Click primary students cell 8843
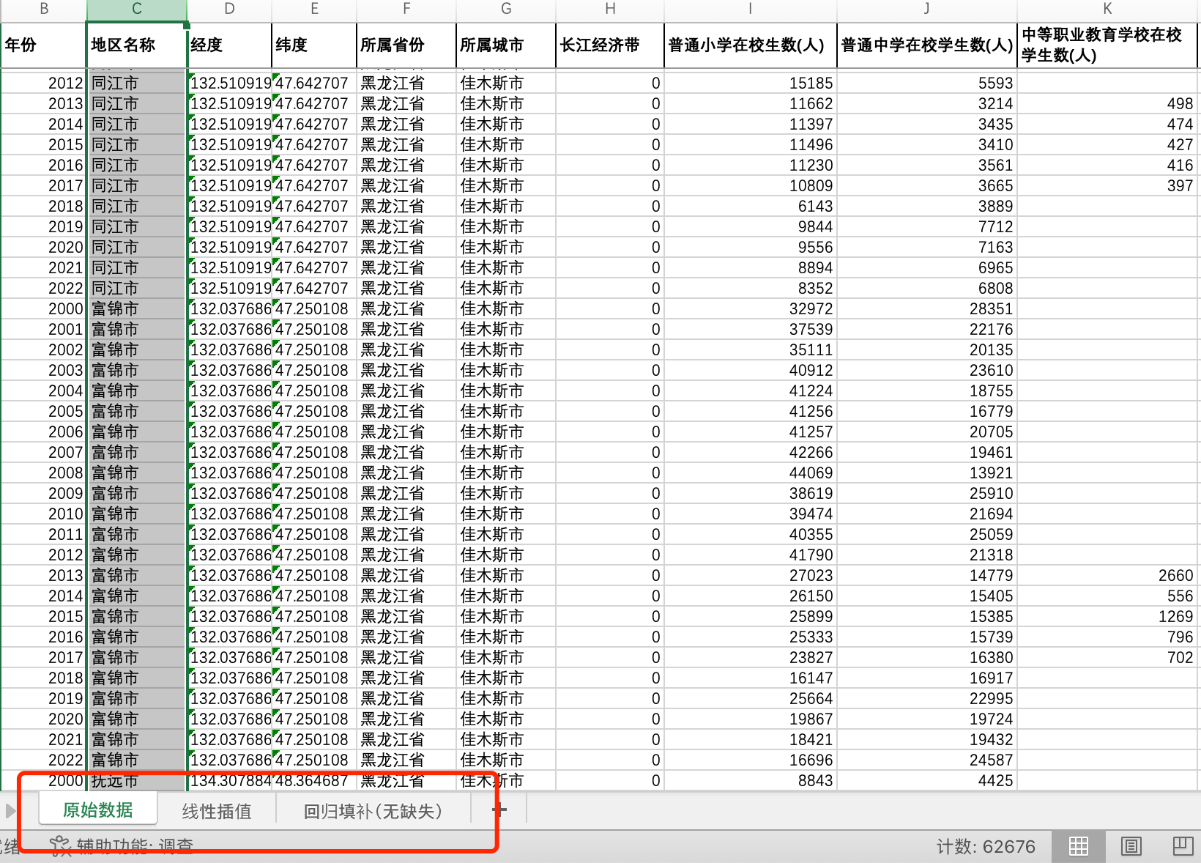 click(751, 781)
